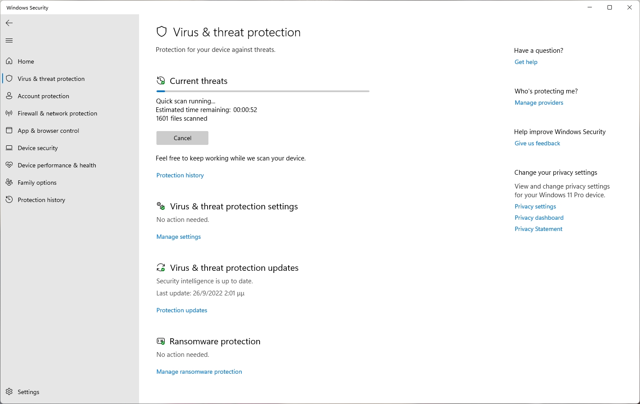
Task: Select the Device performance & health heartbeat icon
Action: pos(9,165)
